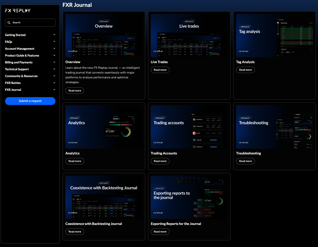Expand the Billing and Payments chevron
Screen dimensions: 318x247
pos(54,62)
